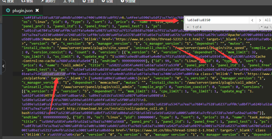Open the 替换 replace tool
The height and width of the screenshot is (139, 272).
(x=27, y=1)
